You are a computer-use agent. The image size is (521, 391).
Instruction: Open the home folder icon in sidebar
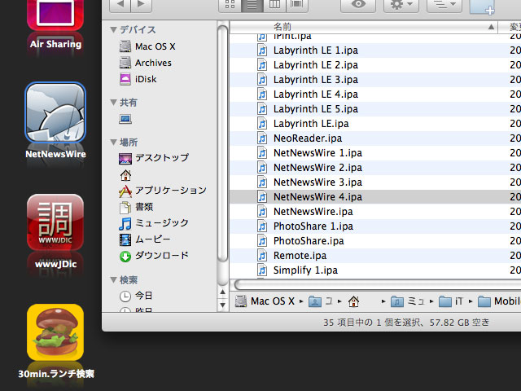(x=125, y=175)
